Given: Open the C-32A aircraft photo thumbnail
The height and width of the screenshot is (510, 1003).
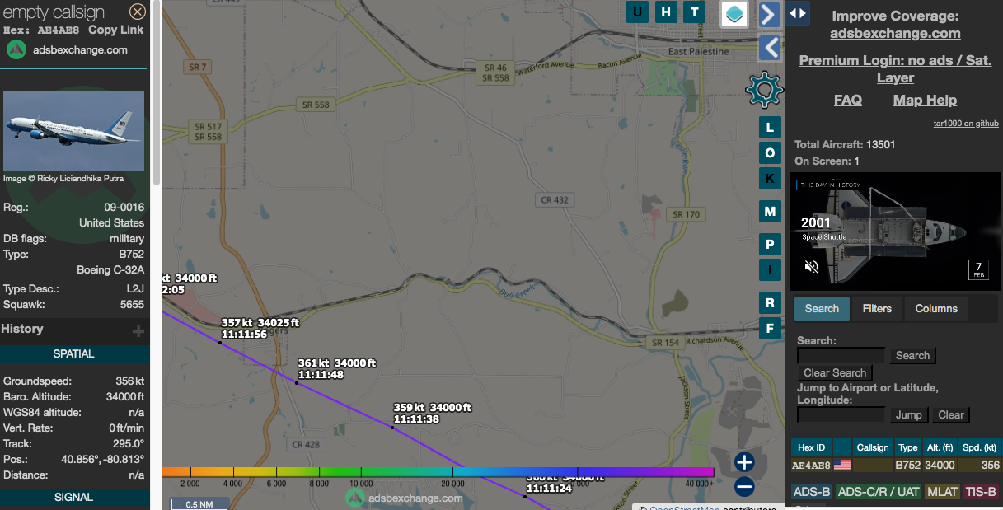Looking at the screenshot, I should coord(74,131).
